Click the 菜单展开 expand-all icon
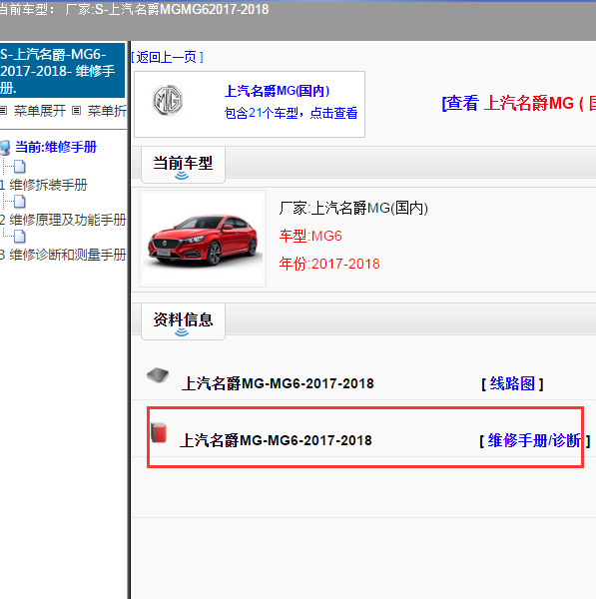Image resolution: width=596 pixels, height=599 pixels. [x=3, y=111]
